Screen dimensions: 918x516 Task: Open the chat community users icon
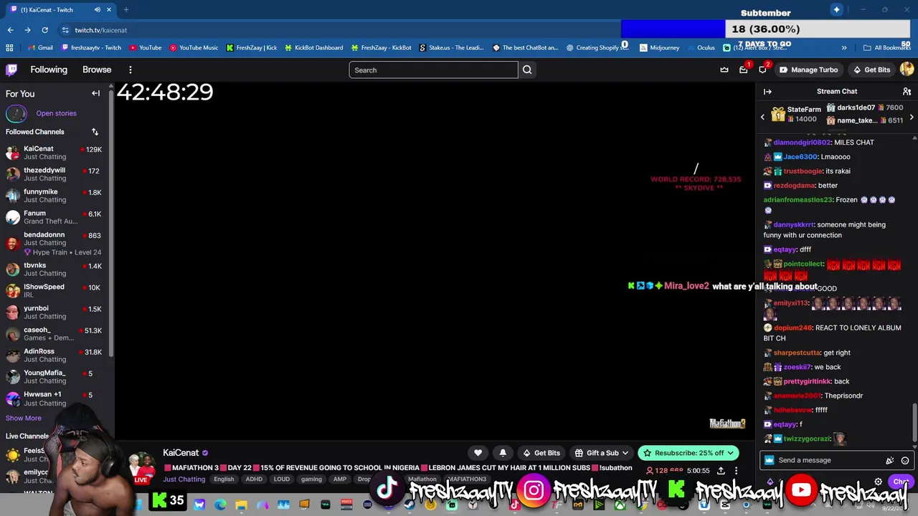coord(907,91)
